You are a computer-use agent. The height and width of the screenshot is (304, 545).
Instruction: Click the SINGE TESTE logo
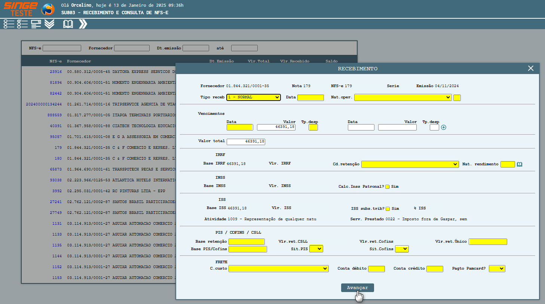click(x=21, y=9)
